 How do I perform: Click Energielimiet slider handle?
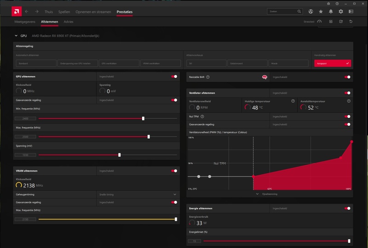point(349,241)
